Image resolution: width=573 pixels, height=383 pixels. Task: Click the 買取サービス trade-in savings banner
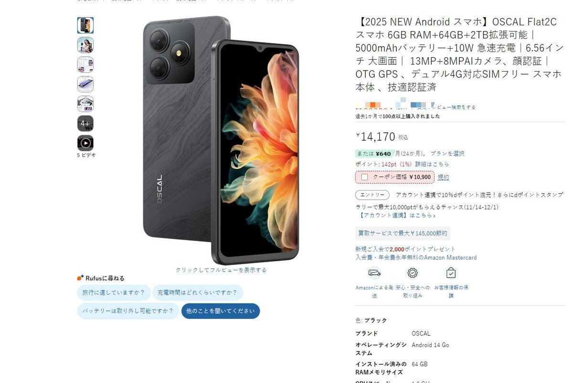(x=403, y=234)
